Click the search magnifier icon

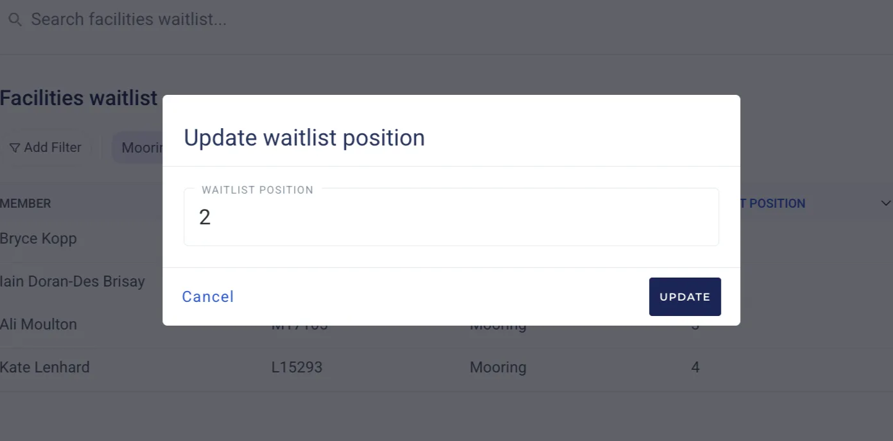pos(15,20)
